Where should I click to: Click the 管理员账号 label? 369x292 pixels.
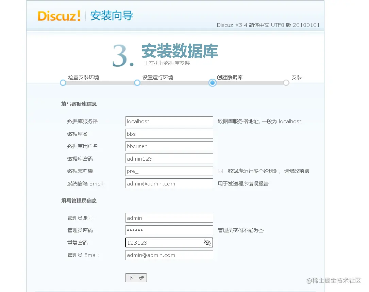pos(81,218)
